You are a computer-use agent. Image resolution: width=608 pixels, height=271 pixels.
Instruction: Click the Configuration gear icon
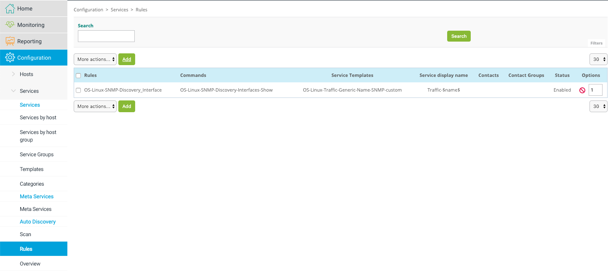coord(10,58)
